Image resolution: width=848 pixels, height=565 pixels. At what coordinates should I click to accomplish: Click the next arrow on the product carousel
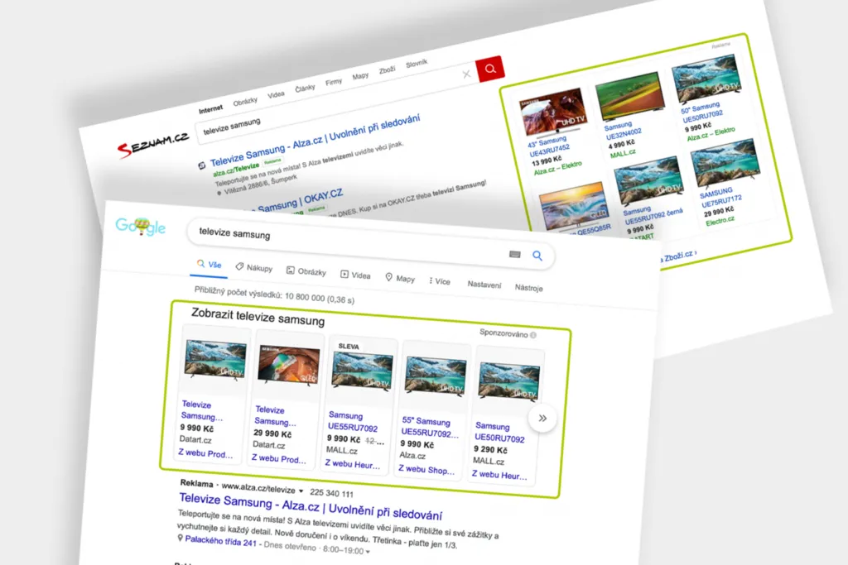[x=542, y=419]
